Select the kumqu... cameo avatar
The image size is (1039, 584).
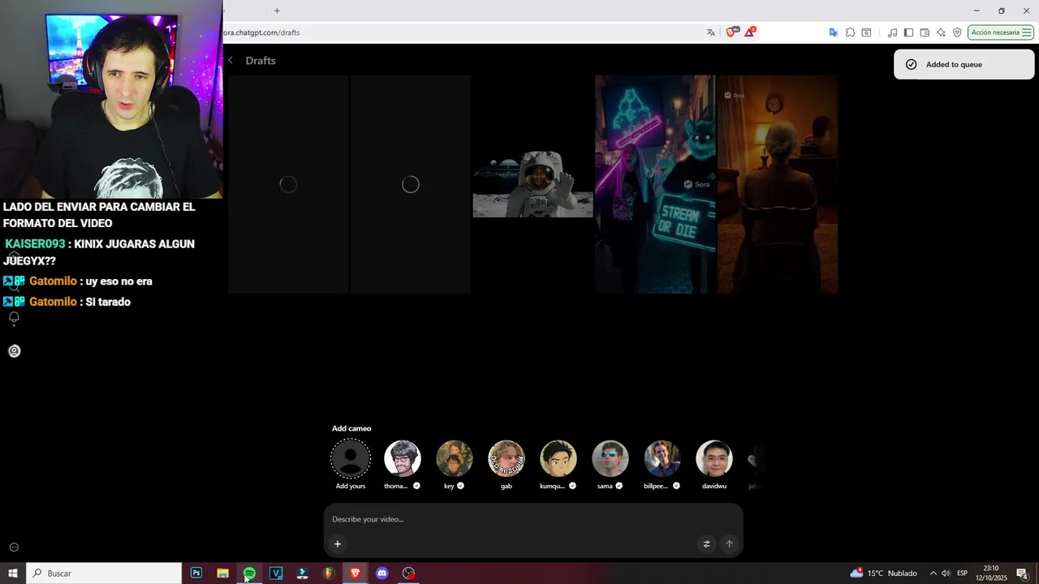pos(558,459)
